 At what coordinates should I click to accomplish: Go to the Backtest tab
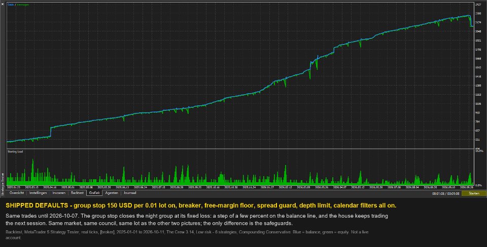[x=77, y=193]
